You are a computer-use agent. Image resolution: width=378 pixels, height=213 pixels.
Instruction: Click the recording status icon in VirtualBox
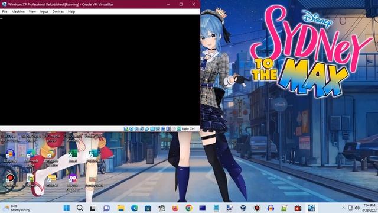point(163,129)
